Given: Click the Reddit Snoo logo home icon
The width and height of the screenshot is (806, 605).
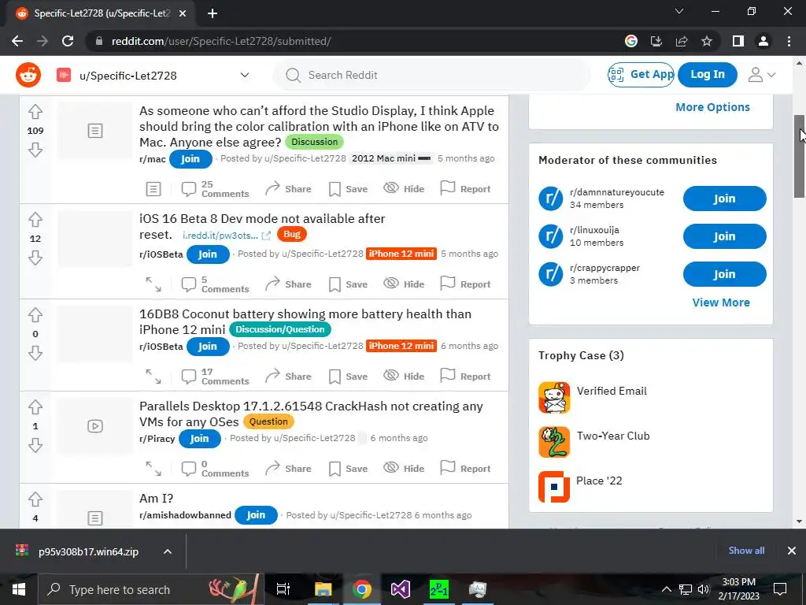Looking at the screenshot, I should click(28, 75).
